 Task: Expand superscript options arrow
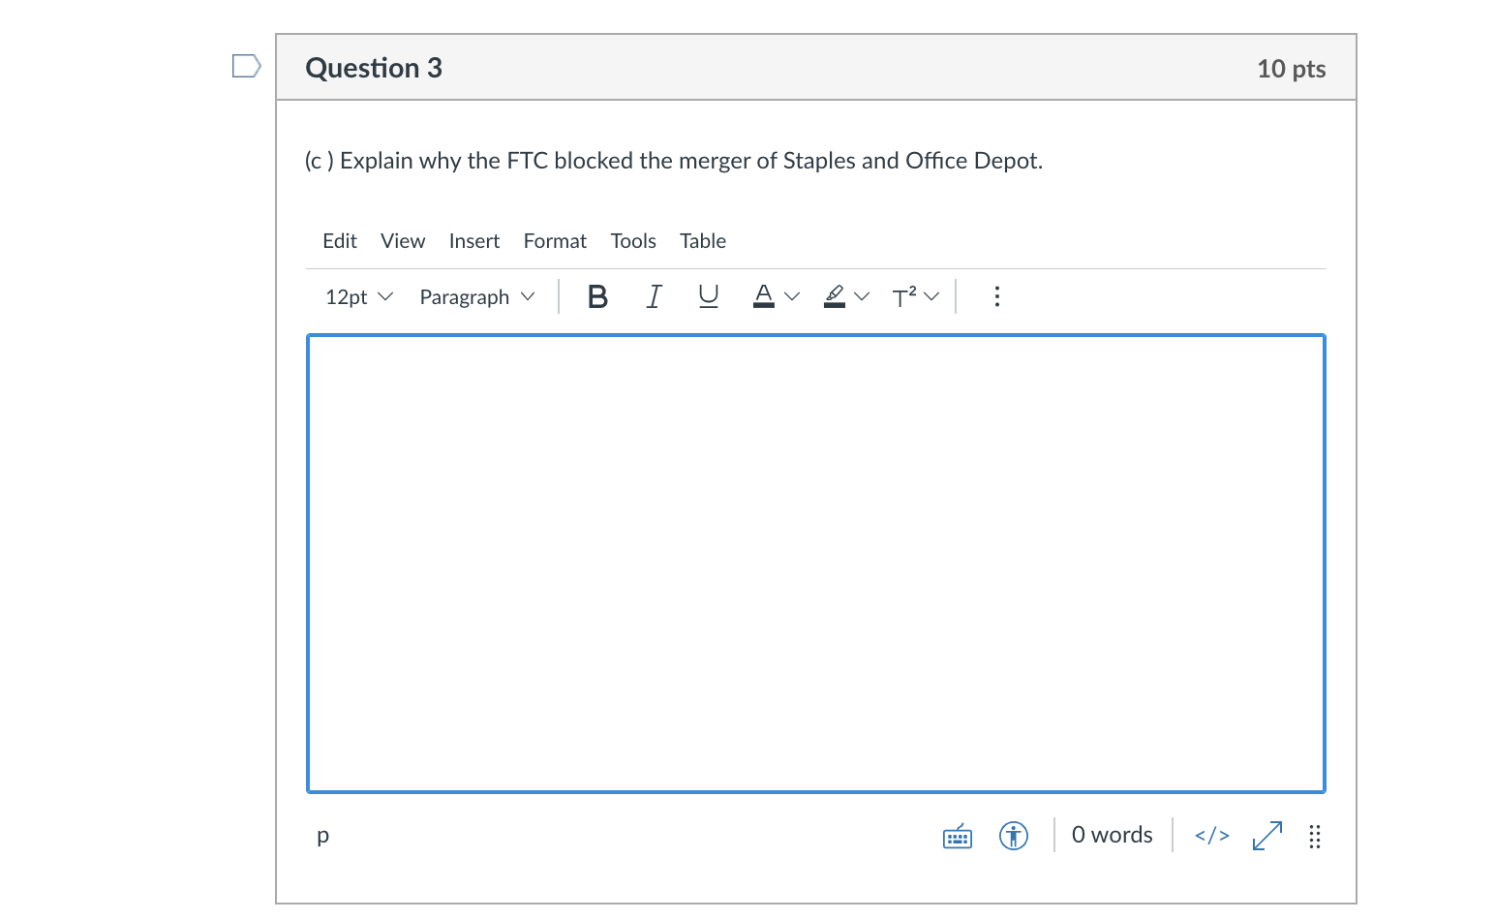click(931, 296)
